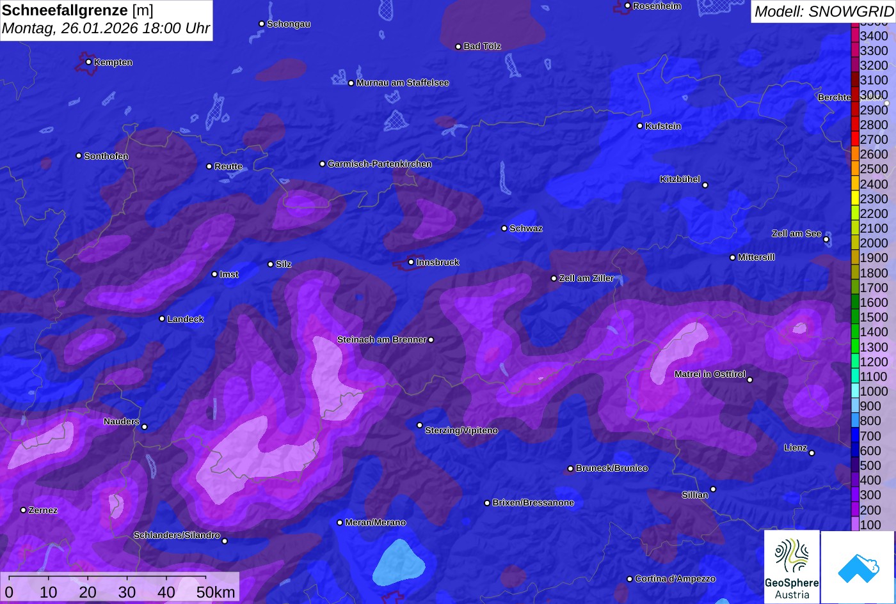
Task: Select the 500 m legend color swatch
Action: (854, 465)
